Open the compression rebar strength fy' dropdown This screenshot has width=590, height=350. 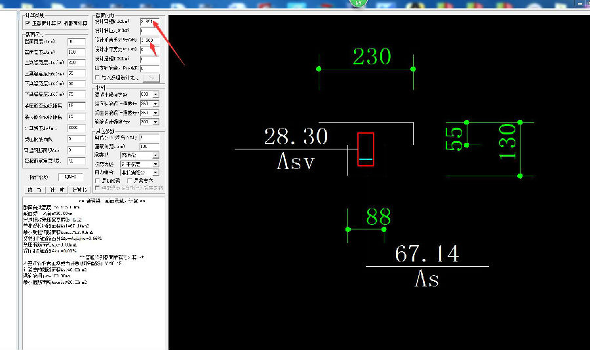pyautogui.click(x=149, y=113)
